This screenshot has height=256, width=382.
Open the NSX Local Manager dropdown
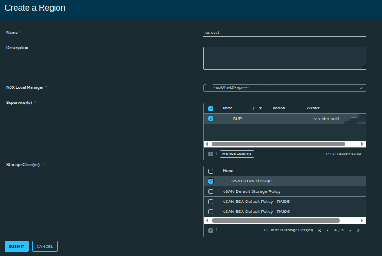tap(285, 88)
